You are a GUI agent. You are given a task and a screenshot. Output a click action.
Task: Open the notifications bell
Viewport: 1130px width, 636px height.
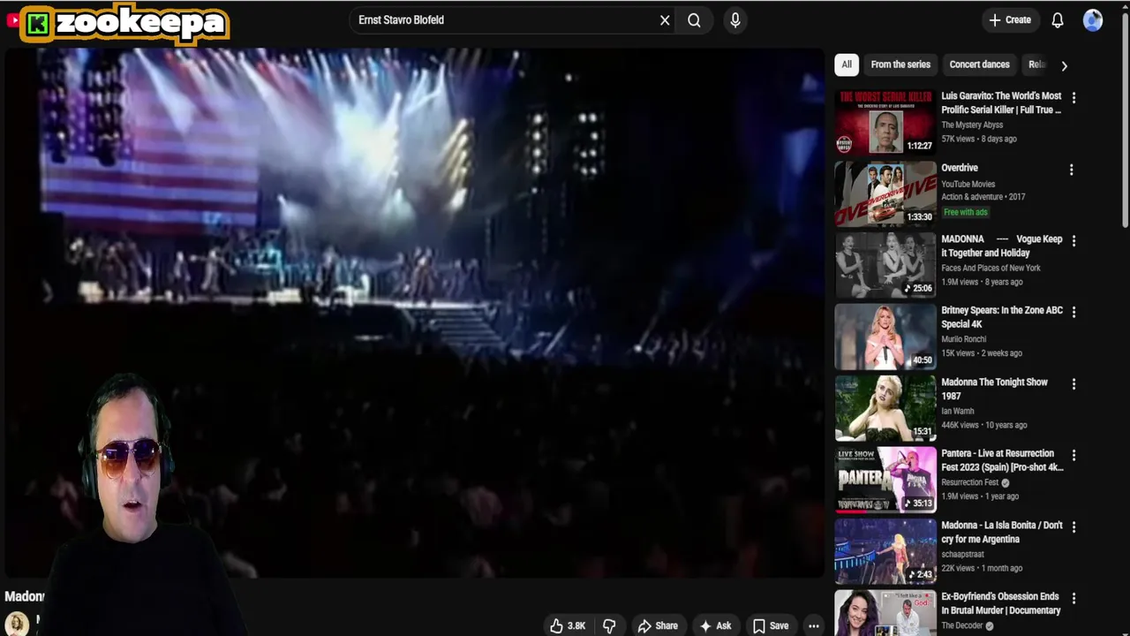click(x=1058, y=20)
